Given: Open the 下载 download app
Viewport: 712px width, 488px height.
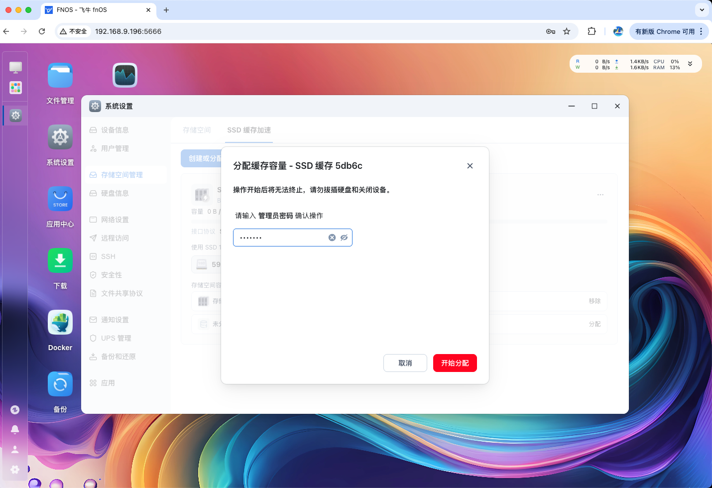Looking at the screenshot, I should point(60,261).
